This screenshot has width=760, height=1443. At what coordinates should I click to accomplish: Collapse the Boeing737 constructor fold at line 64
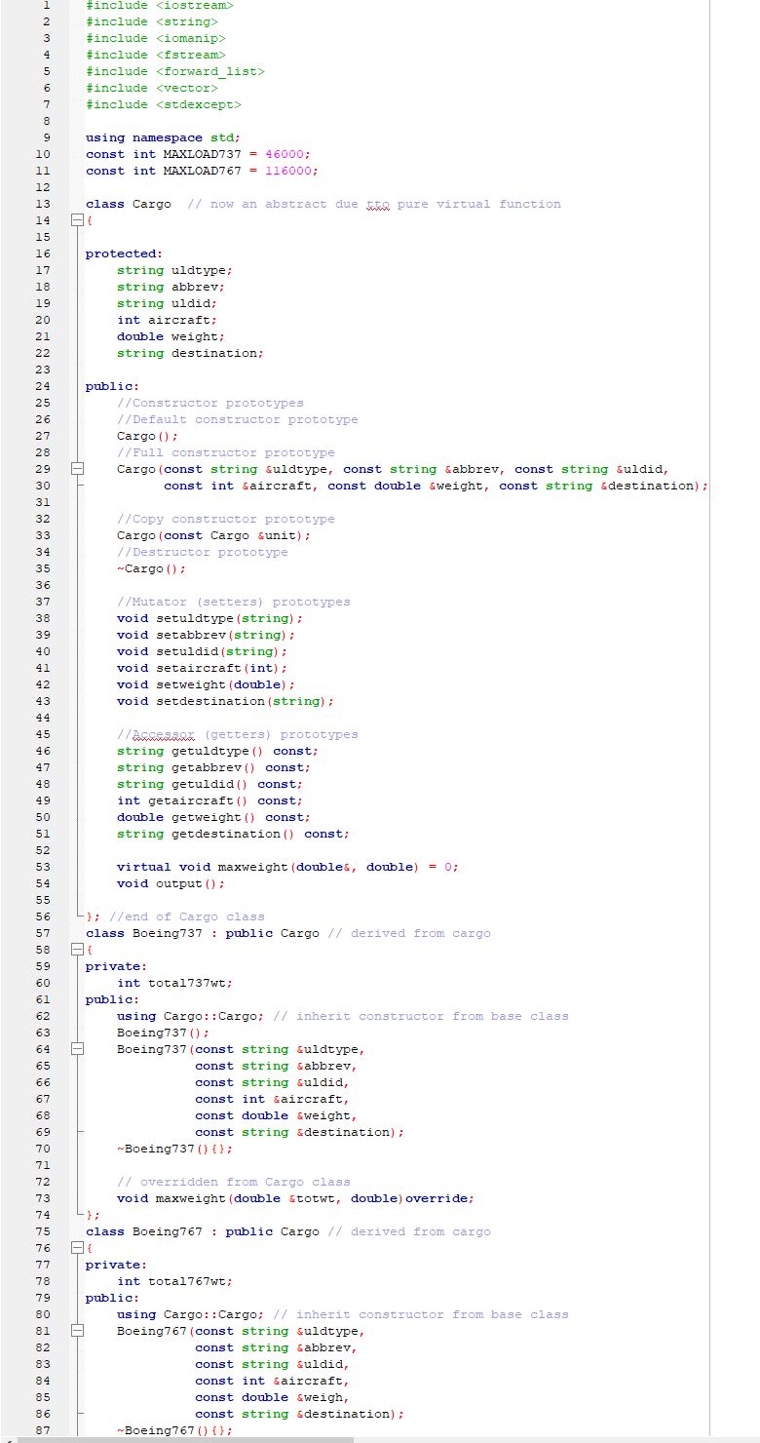click(77, 1050)
